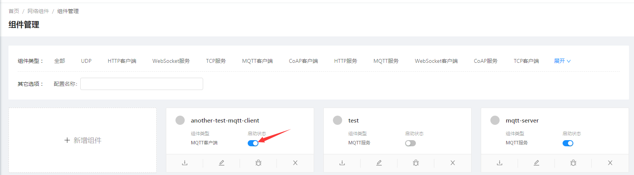Screen dimensions: 634x175
Task: Go to 首页 breadcrumb link
Action: point(14,11)
